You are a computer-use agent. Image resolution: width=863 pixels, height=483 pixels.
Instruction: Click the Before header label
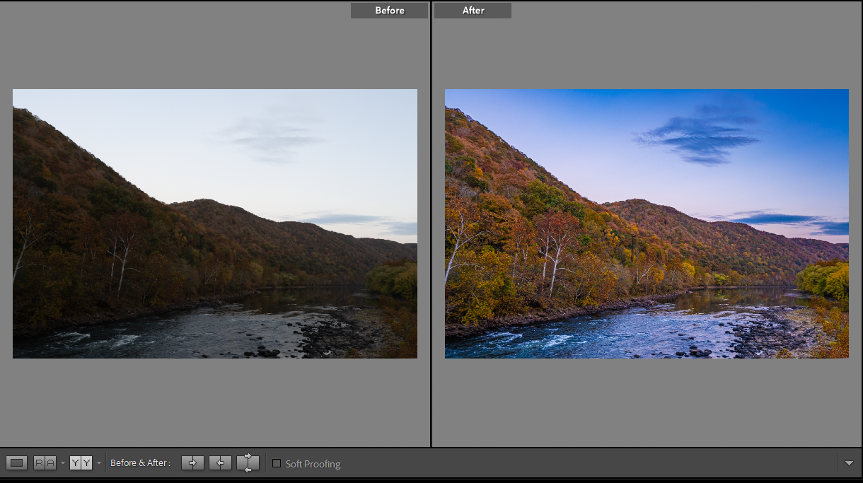click(x=390, y=11)
